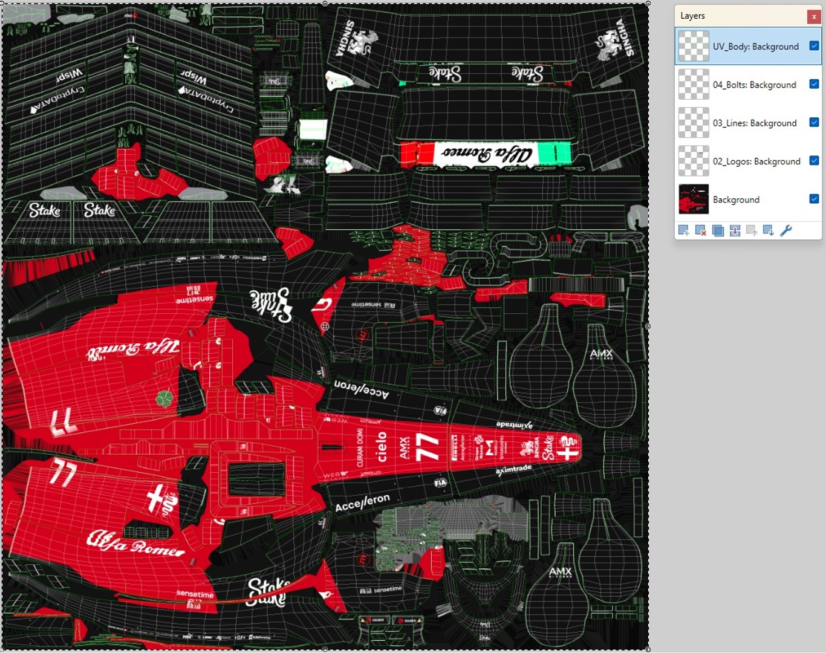
Task: Click the right-middle selection handle on canvas
Action: (x=648, y=326)
